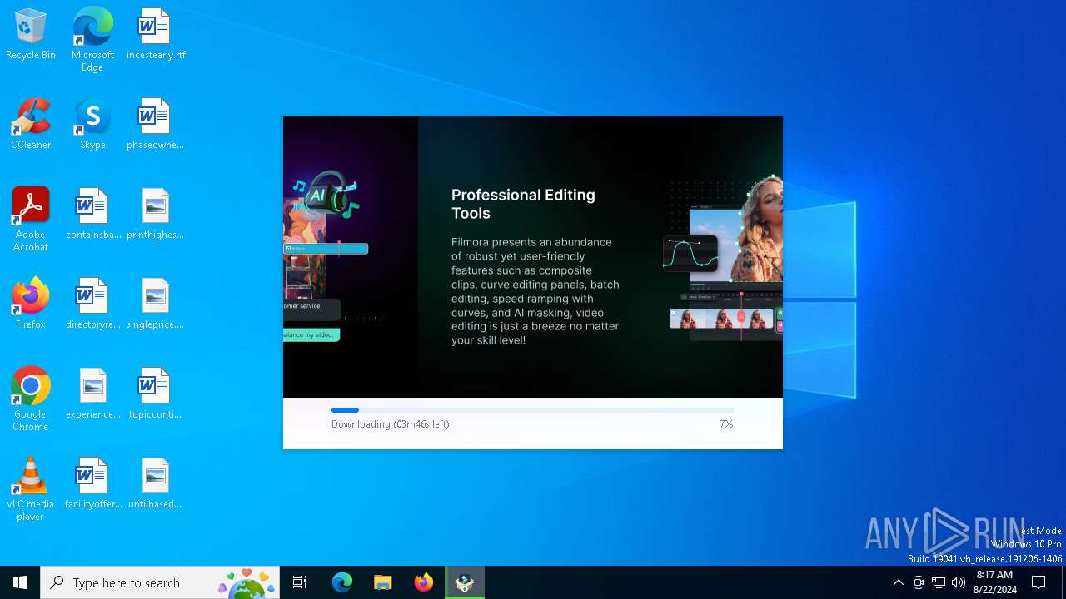Open the Skype desktop shortcut
Viewport: 1066px width, 599px height.
(92, 125)
